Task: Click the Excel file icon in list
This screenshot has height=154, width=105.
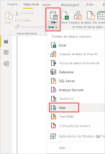Action: (x=54, y=45)
